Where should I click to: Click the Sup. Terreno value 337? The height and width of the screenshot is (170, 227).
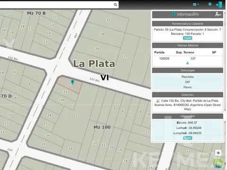click(x=193, y=59)
